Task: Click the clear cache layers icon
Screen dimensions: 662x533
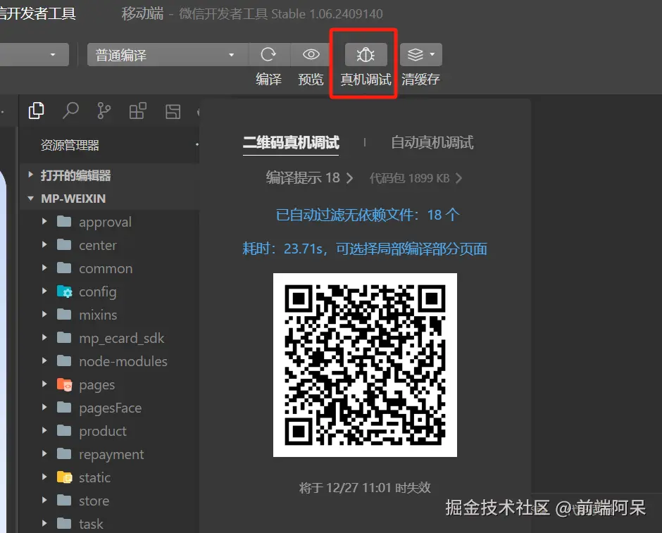Action: [416, 54]
